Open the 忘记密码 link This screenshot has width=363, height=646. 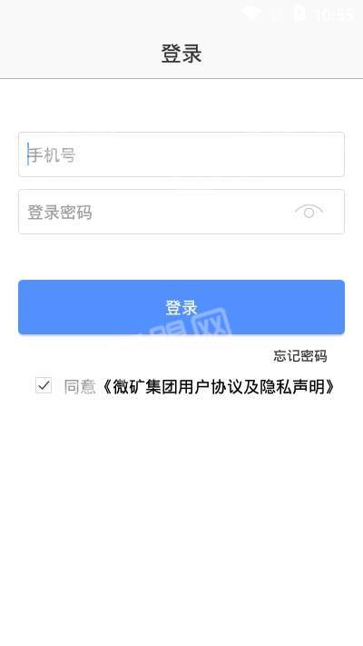pos(300,356)
